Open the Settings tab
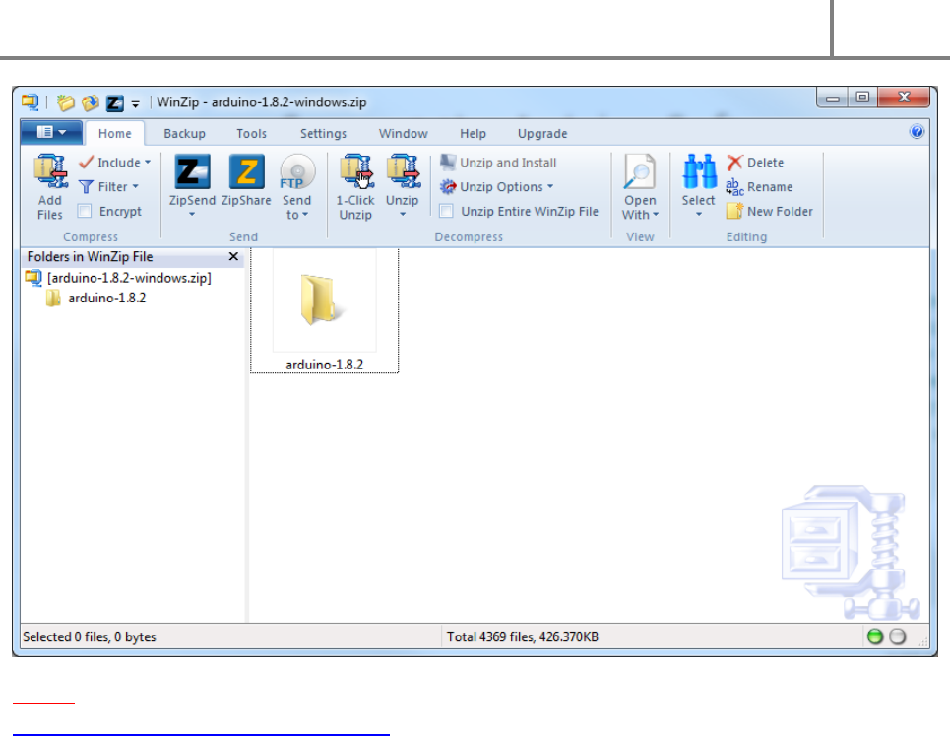950x736 pixels. [323, 133]
